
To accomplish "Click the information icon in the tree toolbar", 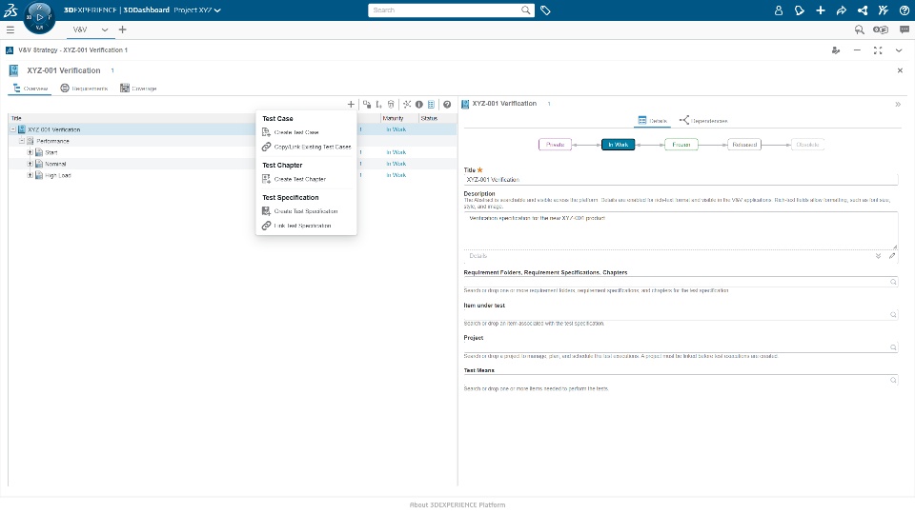I will tap(419, 105).
